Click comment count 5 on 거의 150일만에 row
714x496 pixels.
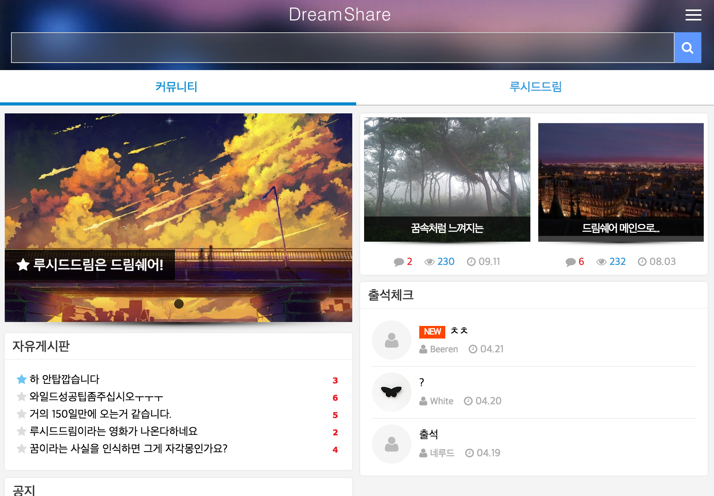click(335, 415)
